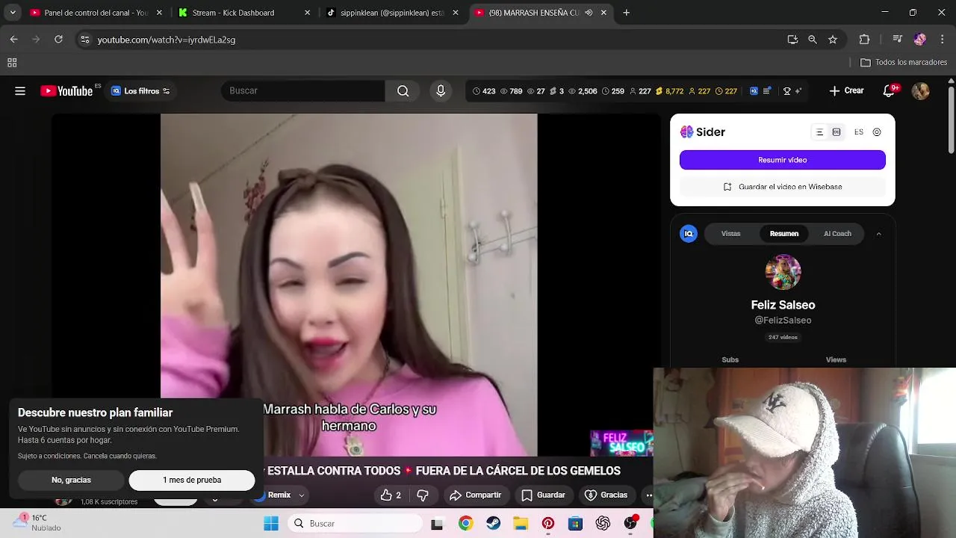Open the Sider settings gear icon
Viewport: 956px width, 538px height.
pos(877,132)
